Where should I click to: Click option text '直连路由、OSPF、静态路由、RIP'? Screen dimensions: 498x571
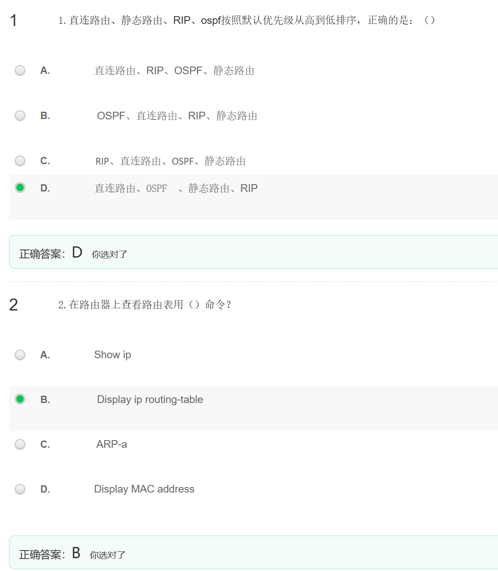click(176, 188)
